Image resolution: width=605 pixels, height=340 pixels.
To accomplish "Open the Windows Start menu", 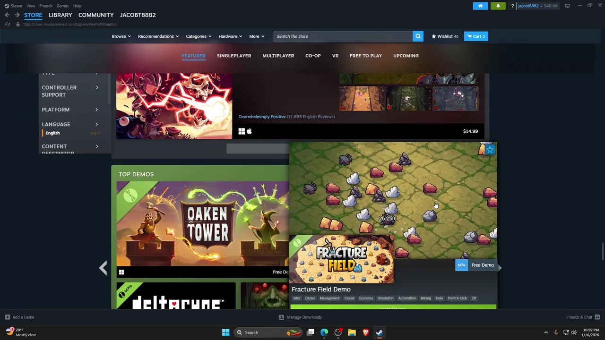I will [x=225, y=332].
